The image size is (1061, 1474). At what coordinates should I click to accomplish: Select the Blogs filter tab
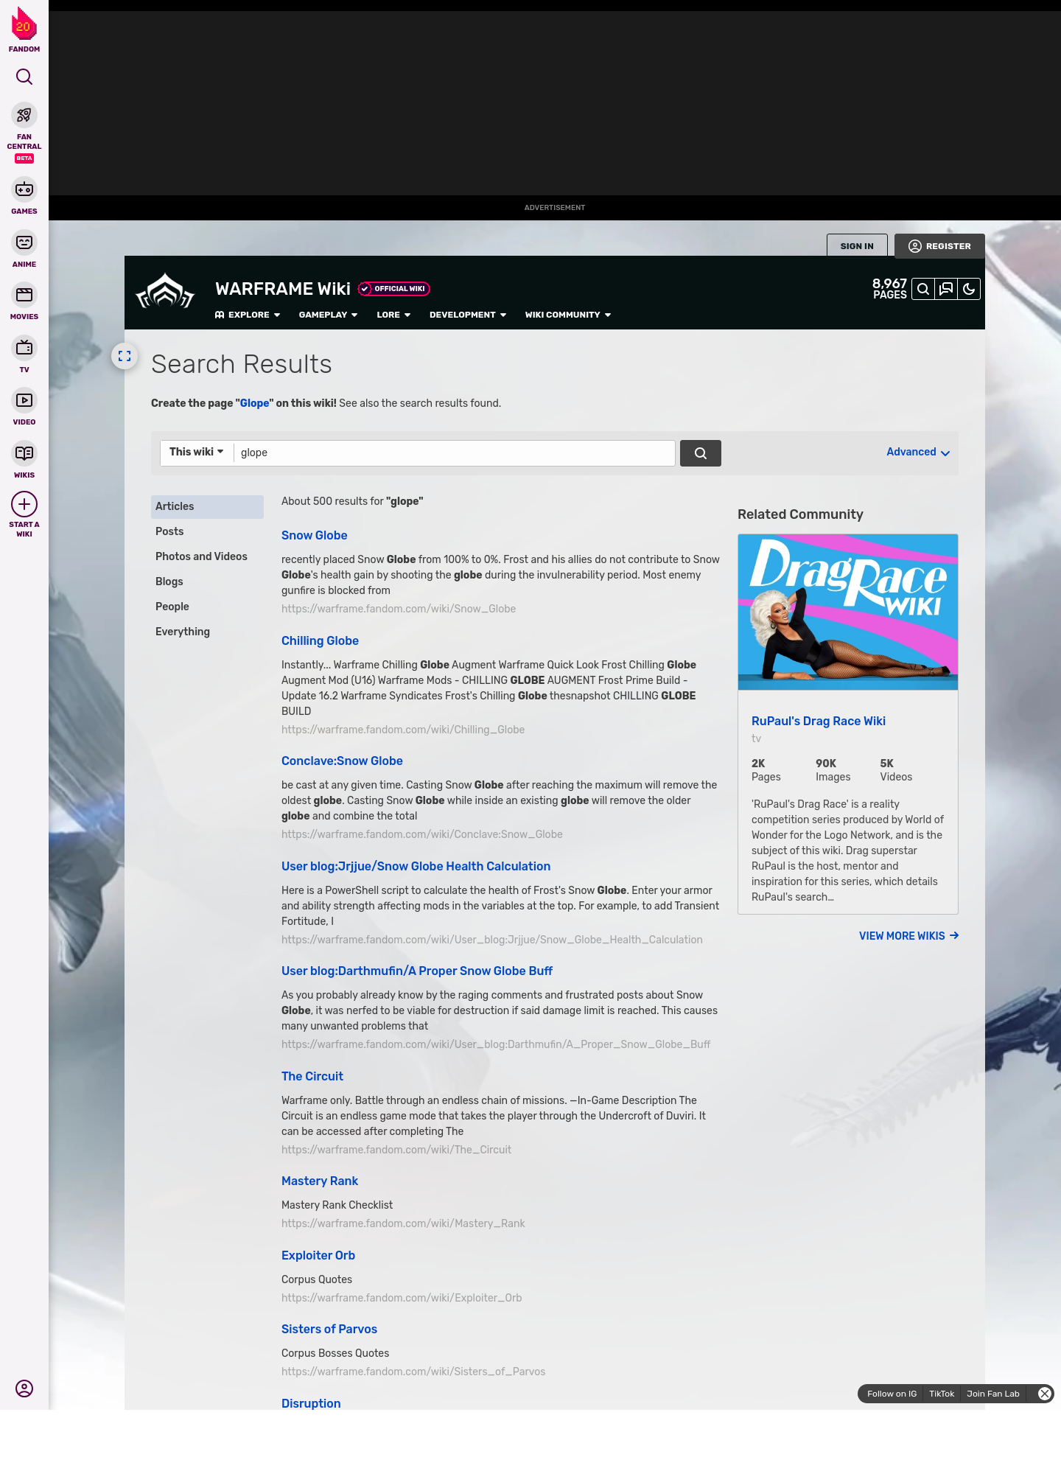tap(207, 581)
